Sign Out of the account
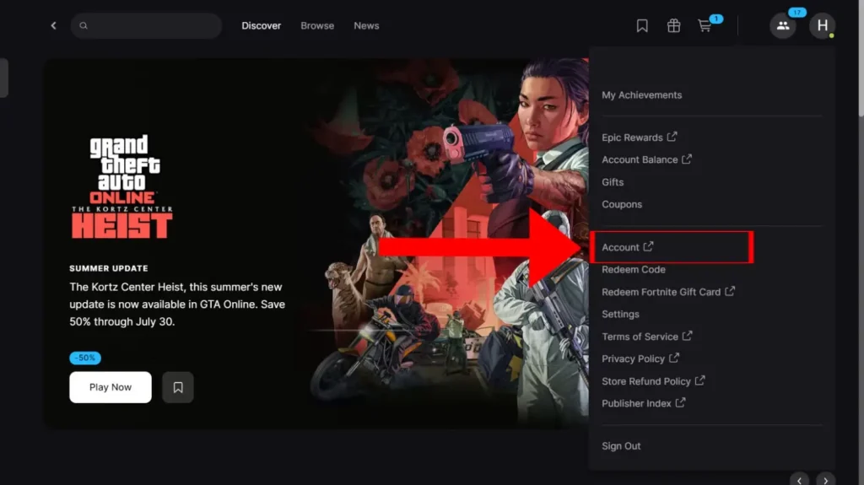The image size is (864, 485). [621, 446]
